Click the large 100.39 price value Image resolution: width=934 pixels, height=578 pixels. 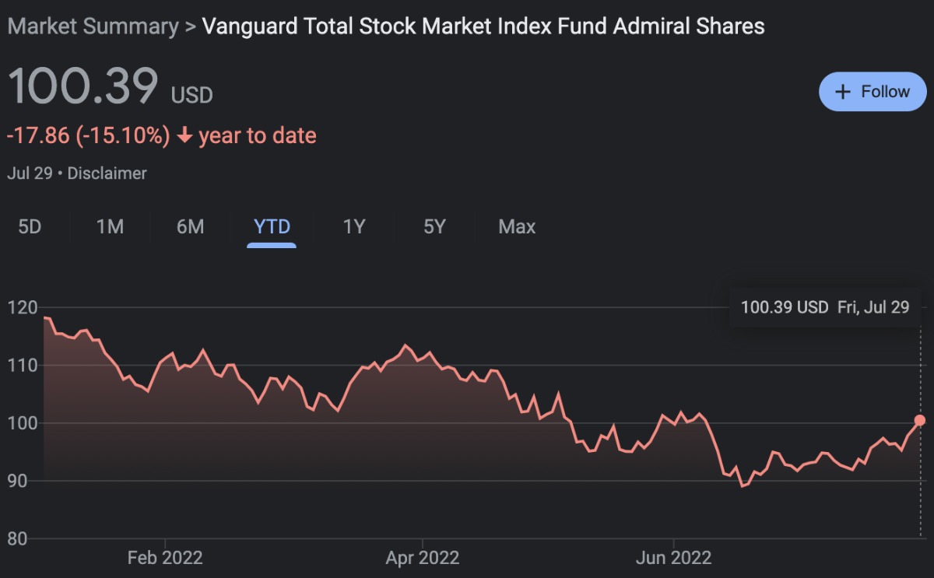(83, 86)
